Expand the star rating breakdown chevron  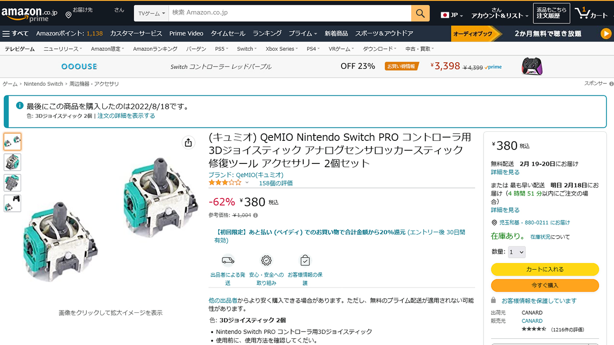[x=247, y=183]
